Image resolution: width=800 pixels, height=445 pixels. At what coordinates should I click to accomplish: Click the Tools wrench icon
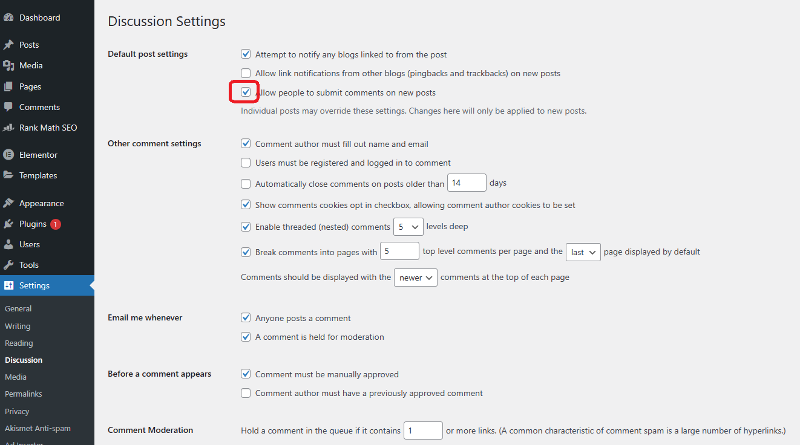[x=8, y=265]
